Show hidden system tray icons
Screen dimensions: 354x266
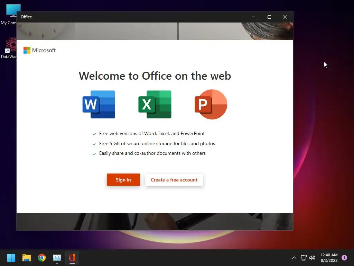(294, 258)
